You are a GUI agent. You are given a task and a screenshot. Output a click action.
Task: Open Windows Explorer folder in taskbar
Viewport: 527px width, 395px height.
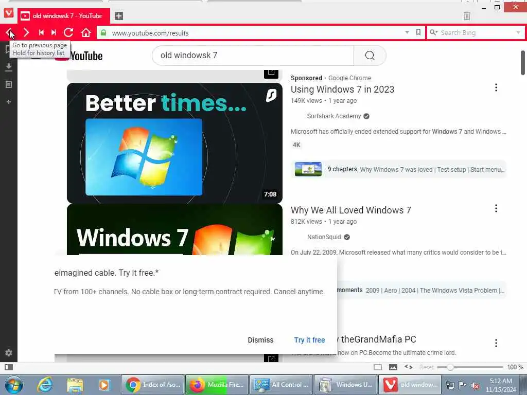[75, 385]
